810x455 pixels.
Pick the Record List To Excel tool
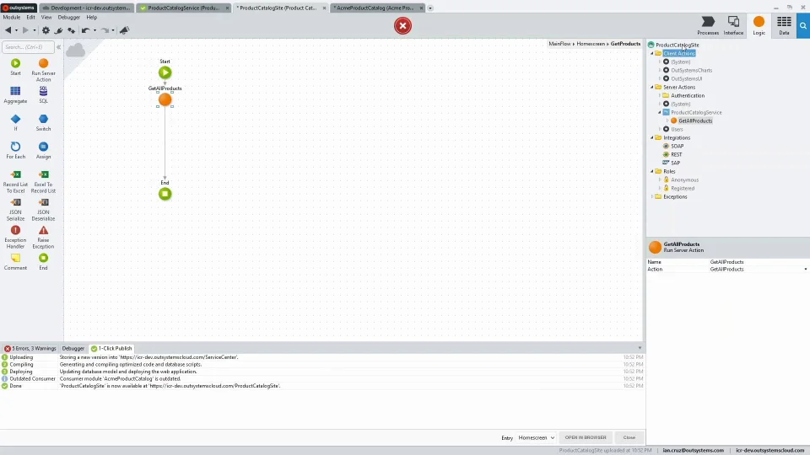[15, 182]
